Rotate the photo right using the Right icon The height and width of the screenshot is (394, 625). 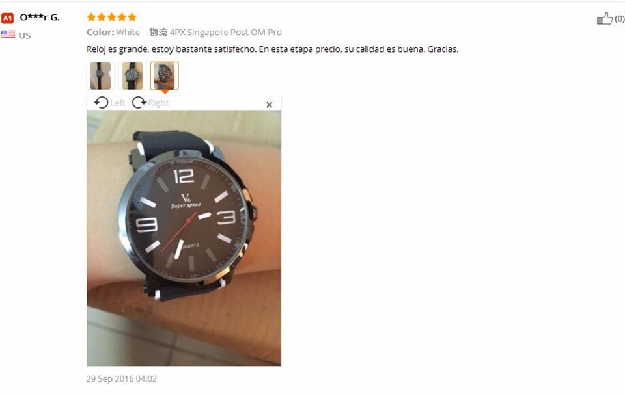pyautogui.click(x=139, y=103)
